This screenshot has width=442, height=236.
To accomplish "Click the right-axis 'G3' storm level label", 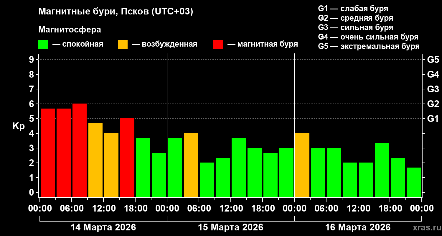I will pyautogui.click(x=433, y=89).
